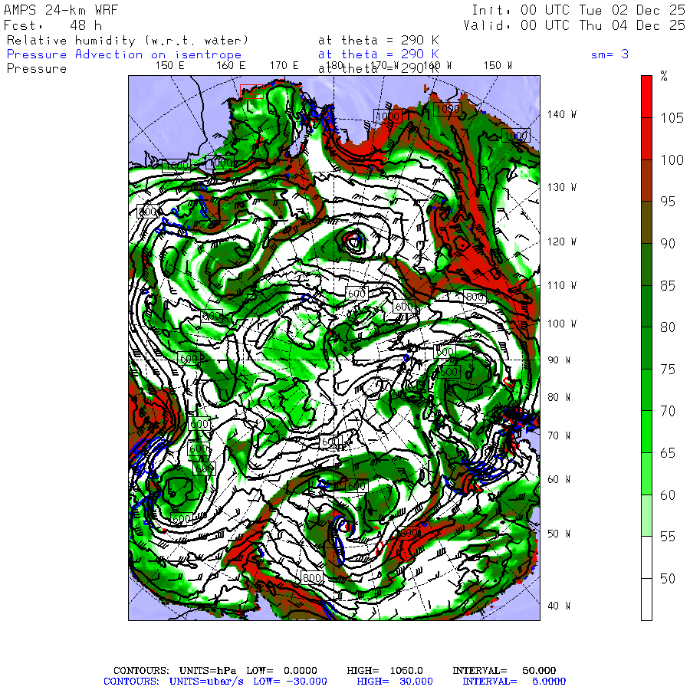Click the black "INTERVAL= 50.000" legend value

(x=504, y=671)
